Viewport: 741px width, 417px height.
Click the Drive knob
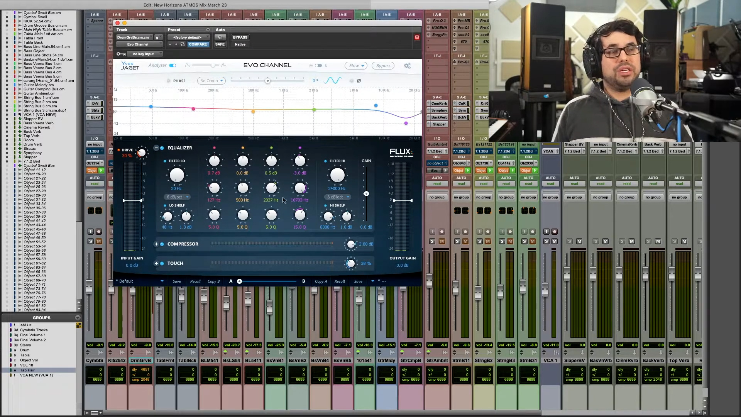(x=142, y=153)
